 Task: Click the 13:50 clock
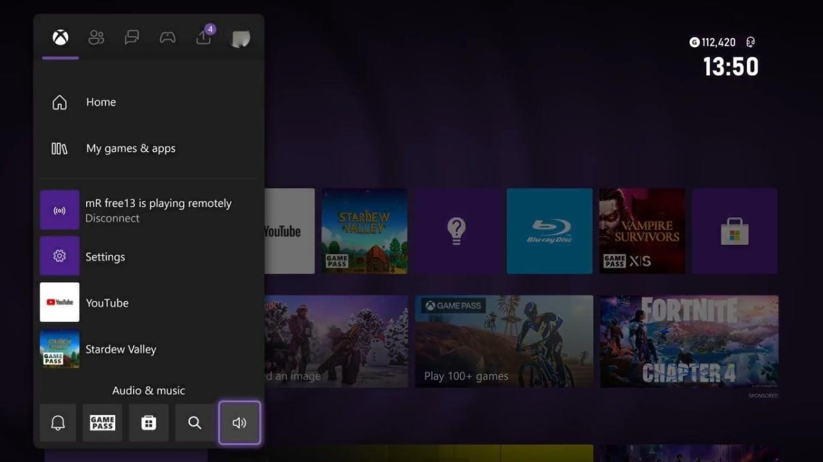click(x=730, y=67)
